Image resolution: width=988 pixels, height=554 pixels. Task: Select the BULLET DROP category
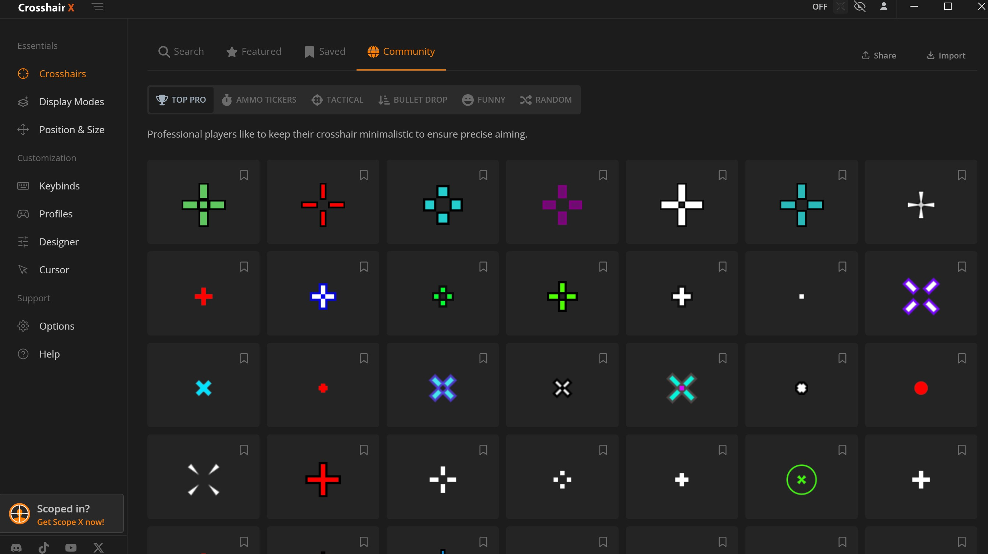tap(413, 100)
